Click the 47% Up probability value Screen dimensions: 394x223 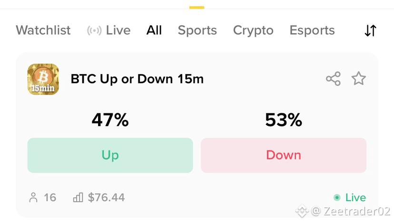point(110,120)
